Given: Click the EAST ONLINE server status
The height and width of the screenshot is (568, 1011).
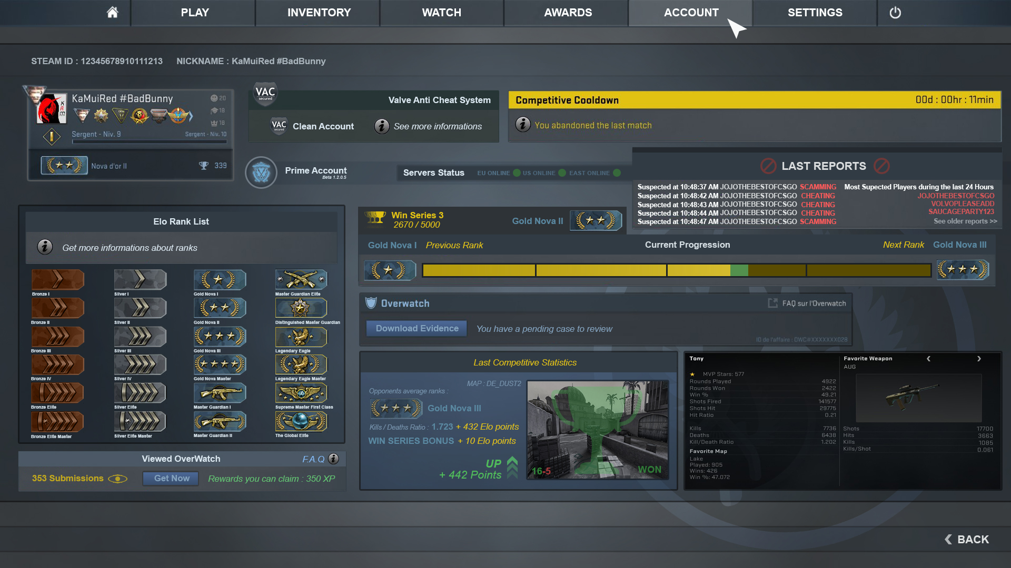Looking at the screenshot, I should [x=594, y=173].
